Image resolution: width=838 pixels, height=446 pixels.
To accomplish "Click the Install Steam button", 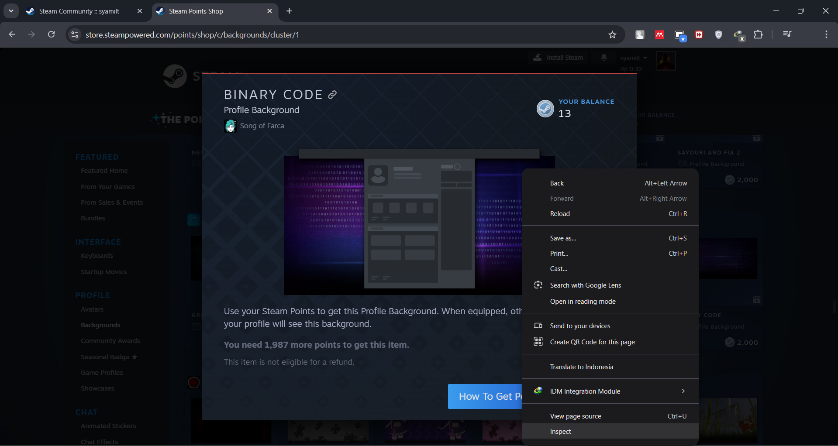I will 559,58.
